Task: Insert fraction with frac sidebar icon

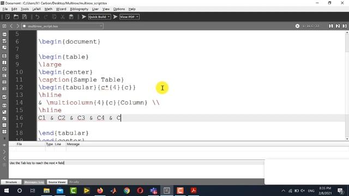Action: (4, 125)
